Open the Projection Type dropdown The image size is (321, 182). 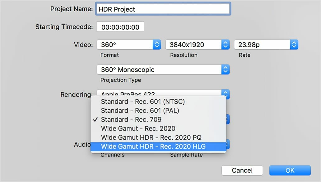pos(163,69)
